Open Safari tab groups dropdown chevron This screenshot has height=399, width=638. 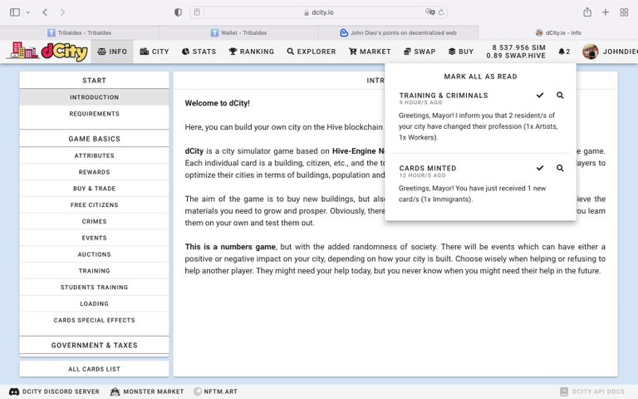coord(27,12)
